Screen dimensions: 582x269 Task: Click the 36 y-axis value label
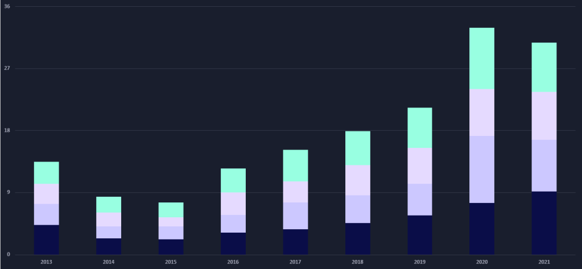(x=7, y=6)
